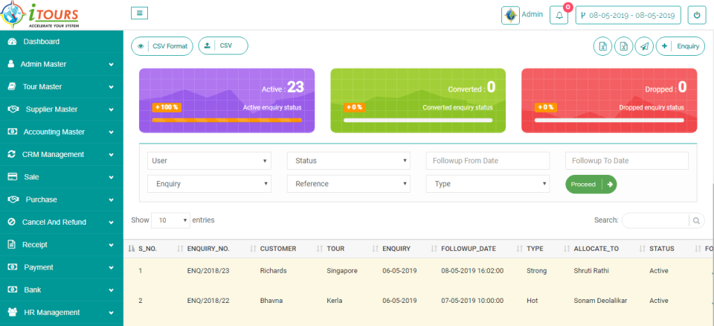Screen dimensions: 714x326
Task: Click the green Proceed button
Action: coord(591,184)
